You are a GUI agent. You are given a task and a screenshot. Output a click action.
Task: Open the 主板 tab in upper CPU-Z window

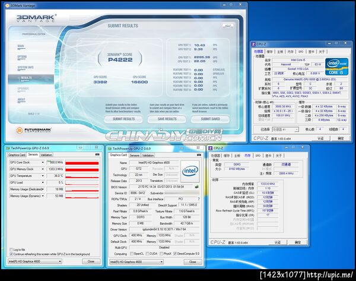click(x=280, y=52)
